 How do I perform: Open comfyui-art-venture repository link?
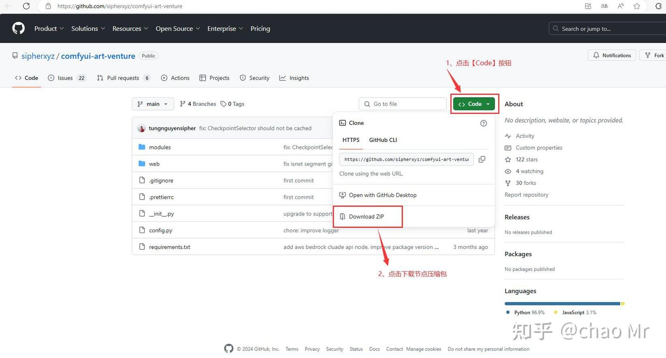point(98,56)
